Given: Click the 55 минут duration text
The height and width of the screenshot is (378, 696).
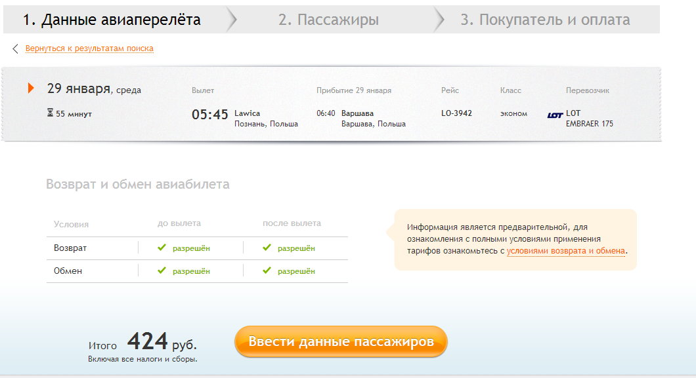Looking at the screenshot, I should (74, 114).
